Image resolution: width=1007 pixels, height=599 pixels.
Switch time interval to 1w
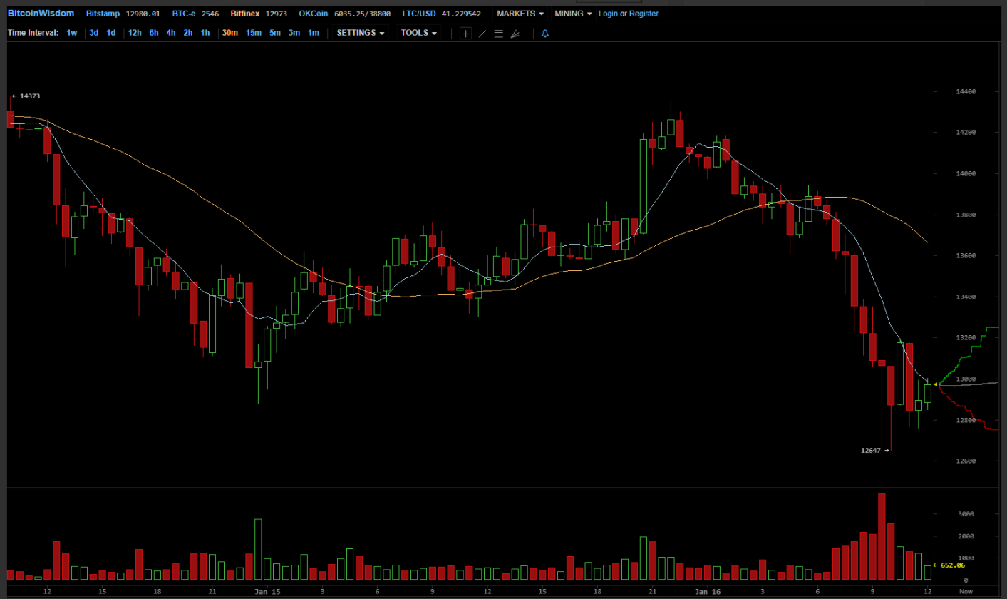pos(72,33)
